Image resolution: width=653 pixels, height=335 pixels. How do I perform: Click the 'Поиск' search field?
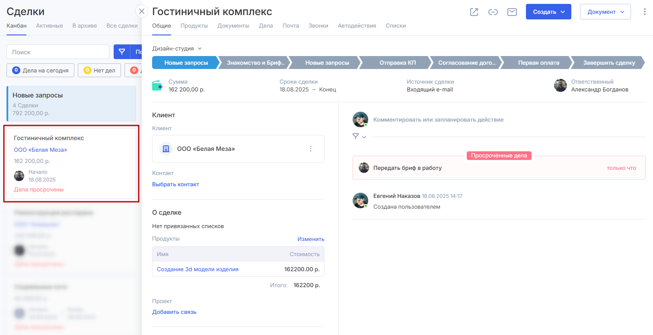click(x=58, y=52)
